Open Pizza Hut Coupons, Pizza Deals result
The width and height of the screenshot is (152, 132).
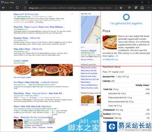pos(39,27)
